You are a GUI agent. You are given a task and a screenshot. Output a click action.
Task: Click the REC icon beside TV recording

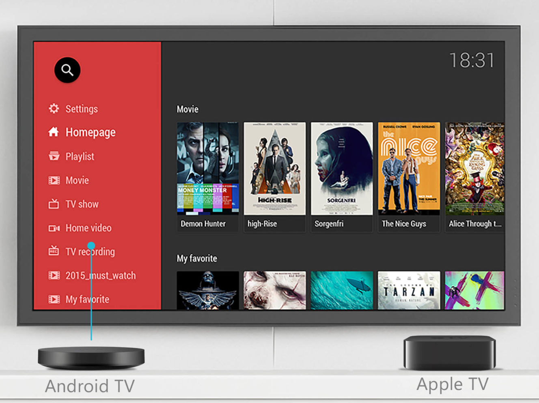click(x=54, y=251)
